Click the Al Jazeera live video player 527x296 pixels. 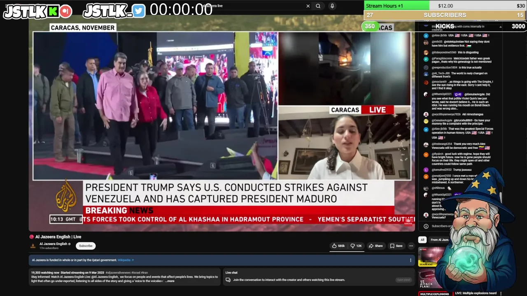coord(222,123)
